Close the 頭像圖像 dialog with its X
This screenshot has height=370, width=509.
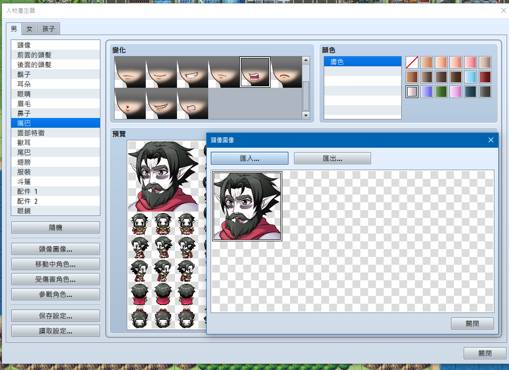click(491, 140)
